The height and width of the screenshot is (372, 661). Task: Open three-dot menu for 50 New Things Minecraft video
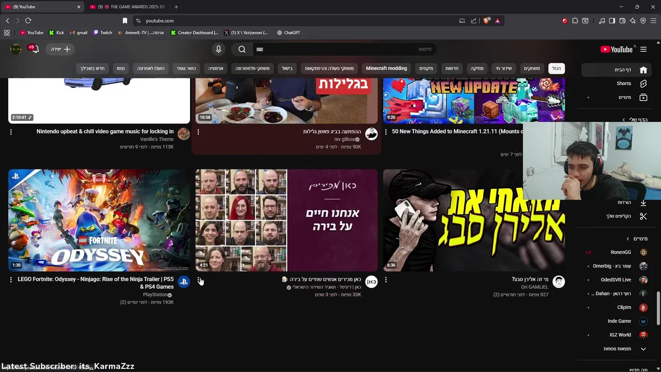[x=386, y=132]
